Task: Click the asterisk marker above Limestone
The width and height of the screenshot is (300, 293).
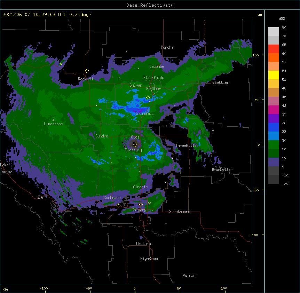Action: point(53,120)
